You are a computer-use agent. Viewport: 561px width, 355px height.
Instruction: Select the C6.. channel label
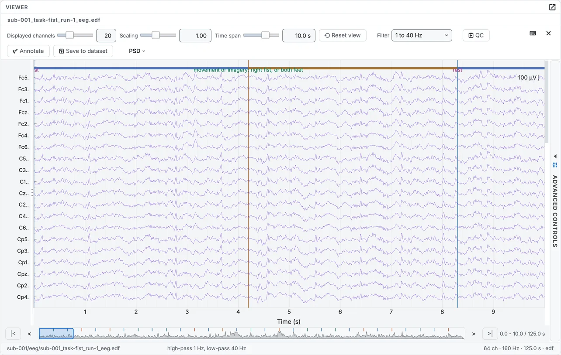pos(24,228)
